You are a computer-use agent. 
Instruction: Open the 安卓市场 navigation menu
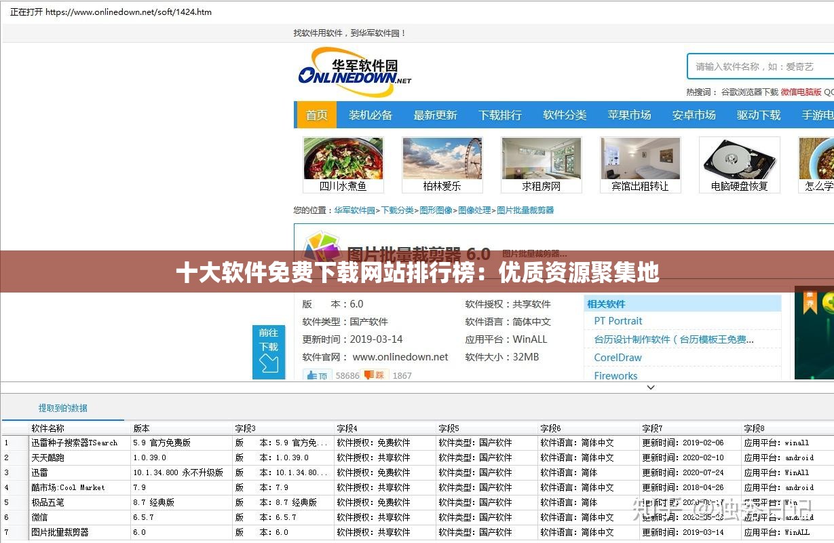[x=693, y=115]
